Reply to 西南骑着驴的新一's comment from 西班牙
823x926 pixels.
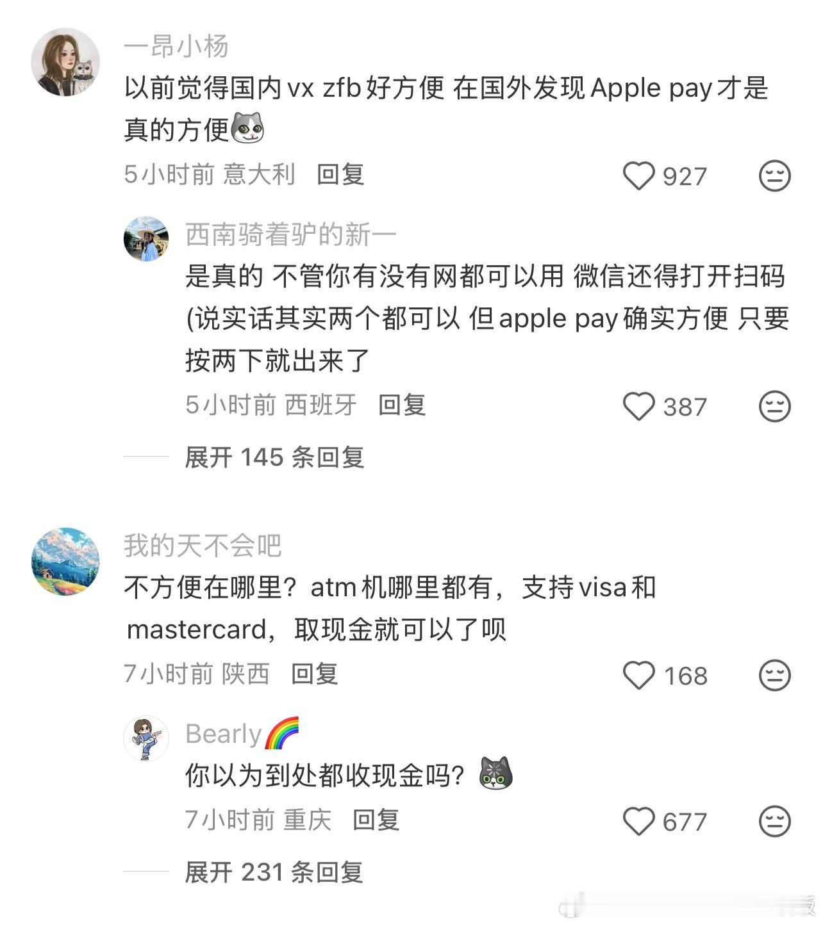point(402,405)
